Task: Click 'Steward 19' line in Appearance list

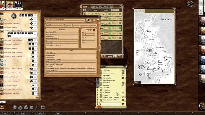Action: (53, 45)
